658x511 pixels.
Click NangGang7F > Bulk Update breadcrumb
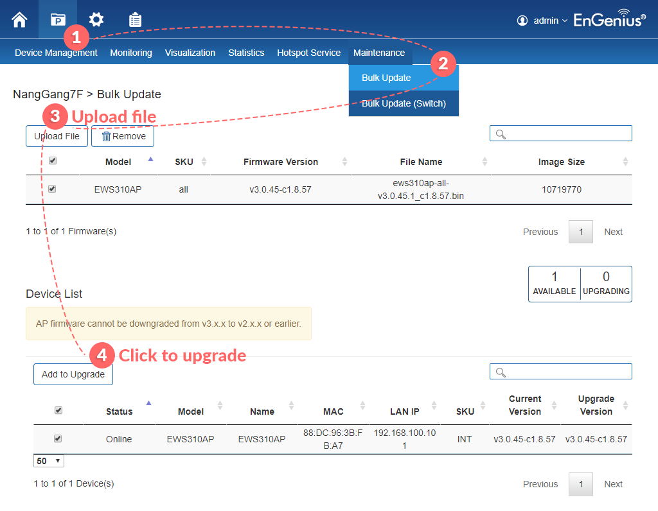point(87,94)
